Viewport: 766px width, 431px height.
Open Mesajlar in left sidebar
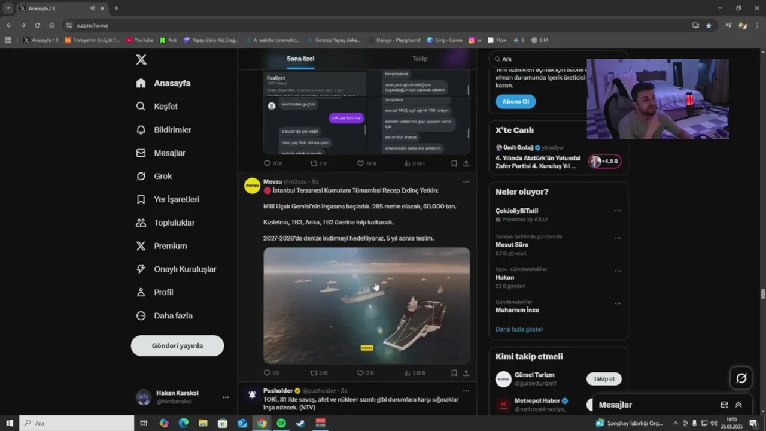click(160, 153)
